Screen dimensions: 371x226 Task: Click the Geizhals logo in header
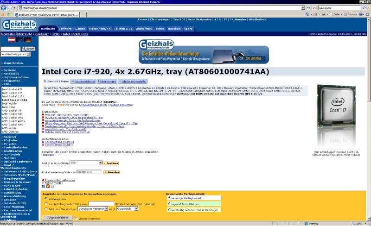[x=19, y=25]
